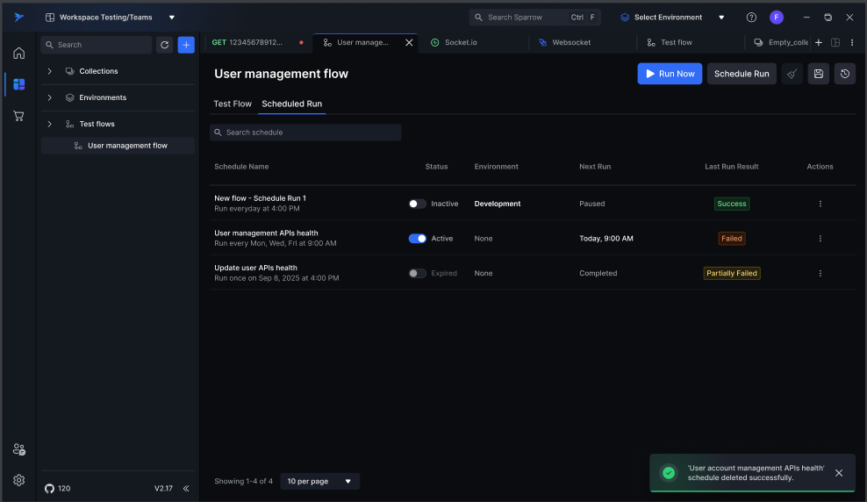Open the help question mark icon
This screenshot has width=867, height=502.
[751, 17]
